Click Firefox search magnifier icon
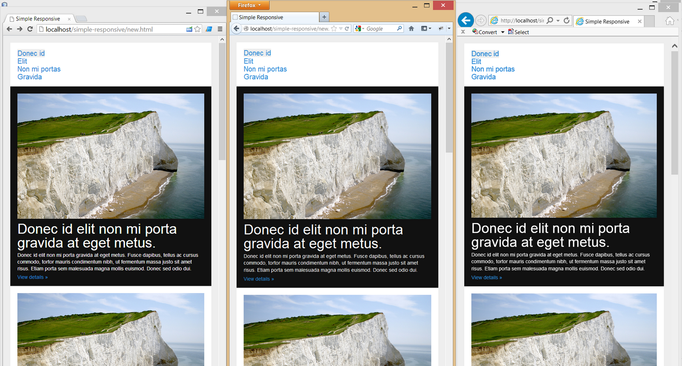 399,29
